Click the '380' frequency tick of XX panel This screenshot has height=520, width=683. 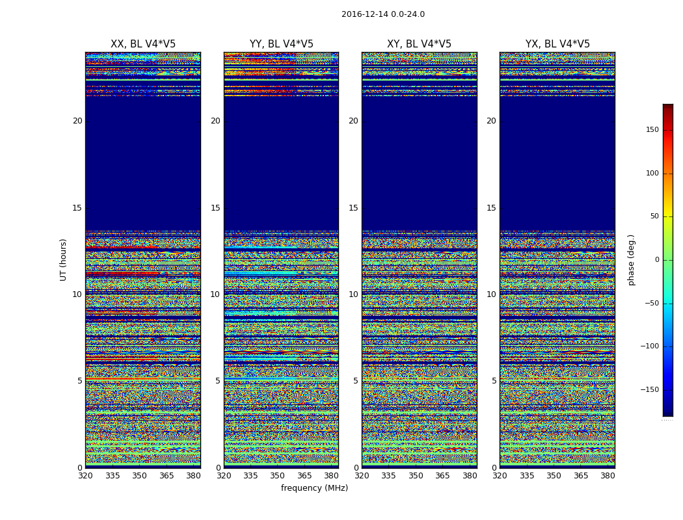193,476
